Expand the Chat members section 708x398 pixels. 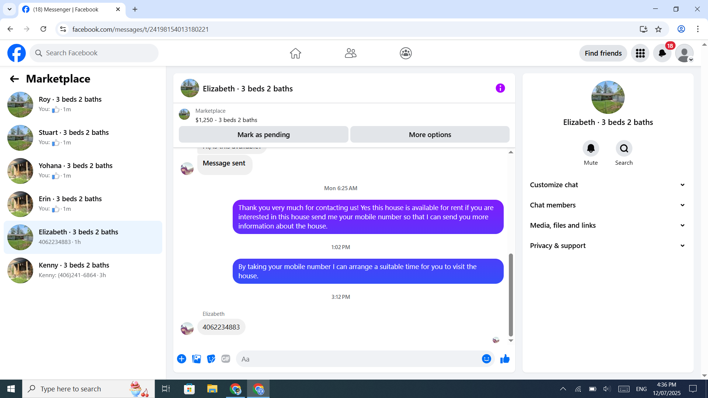[x=608, y=205]
